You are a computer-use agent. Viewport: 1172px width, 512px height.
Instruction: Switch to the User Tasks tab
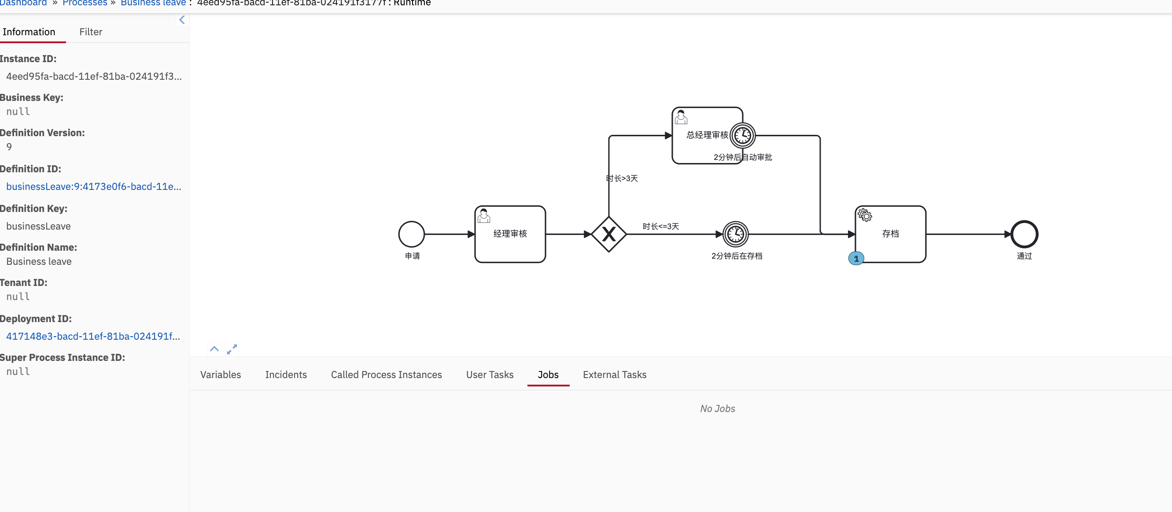coord(490,375)
